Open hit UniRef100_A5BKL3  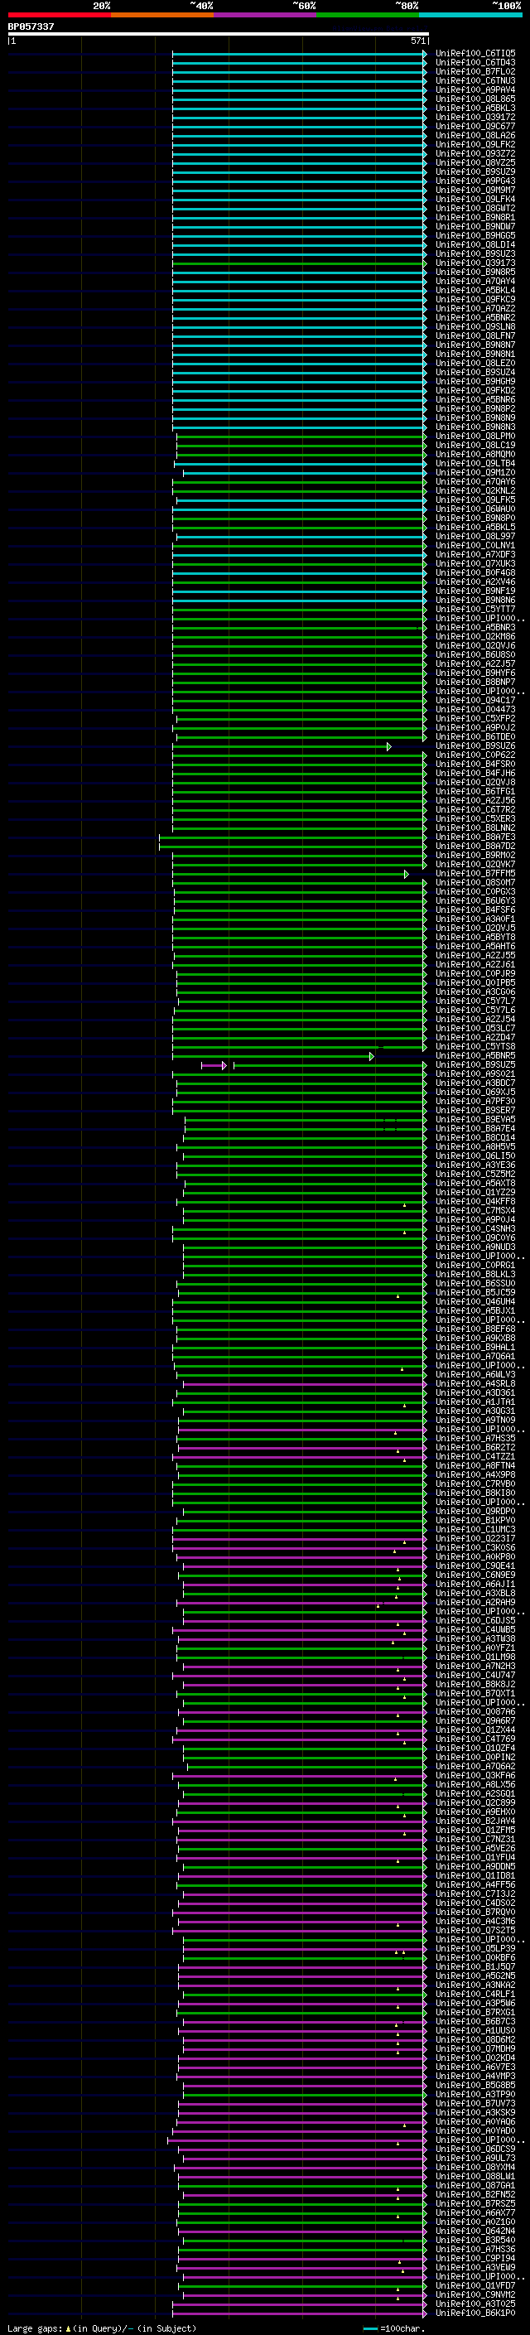(475, 108)
